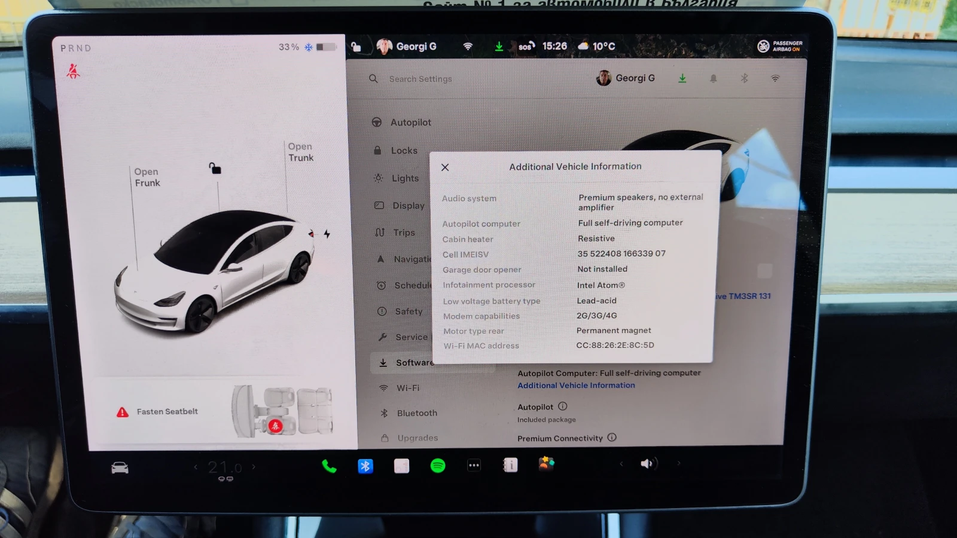Open the Upgrades settings menu

click(410, 438)
